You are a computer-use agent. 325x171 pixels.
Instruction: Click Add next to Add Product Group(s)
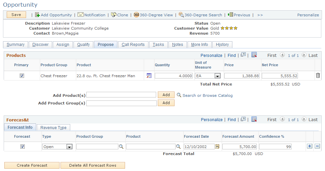[166, 103]
